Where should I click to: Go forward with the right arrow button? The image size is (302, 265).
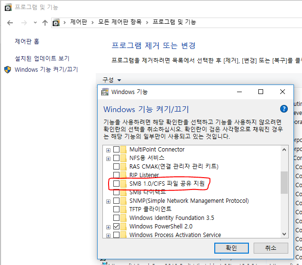(24, 23)
